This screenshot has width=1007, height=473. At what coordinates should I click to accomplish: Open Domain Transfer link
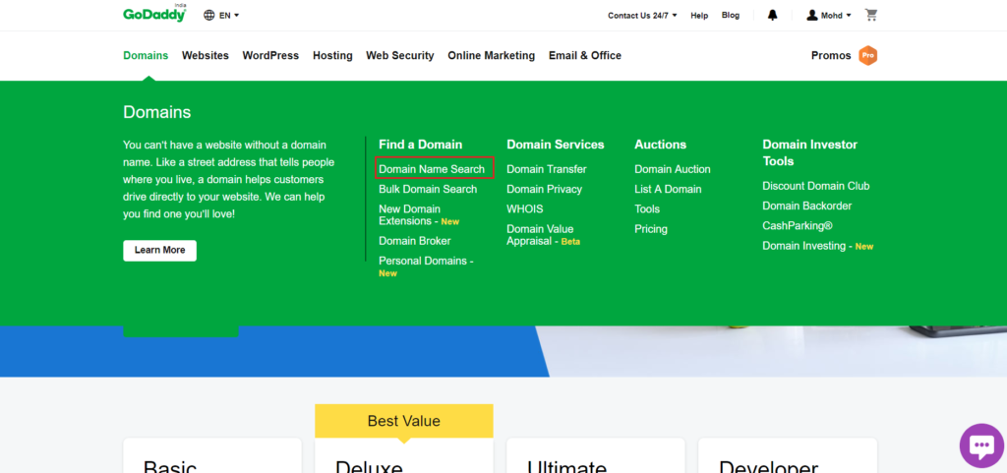[547, 169]
